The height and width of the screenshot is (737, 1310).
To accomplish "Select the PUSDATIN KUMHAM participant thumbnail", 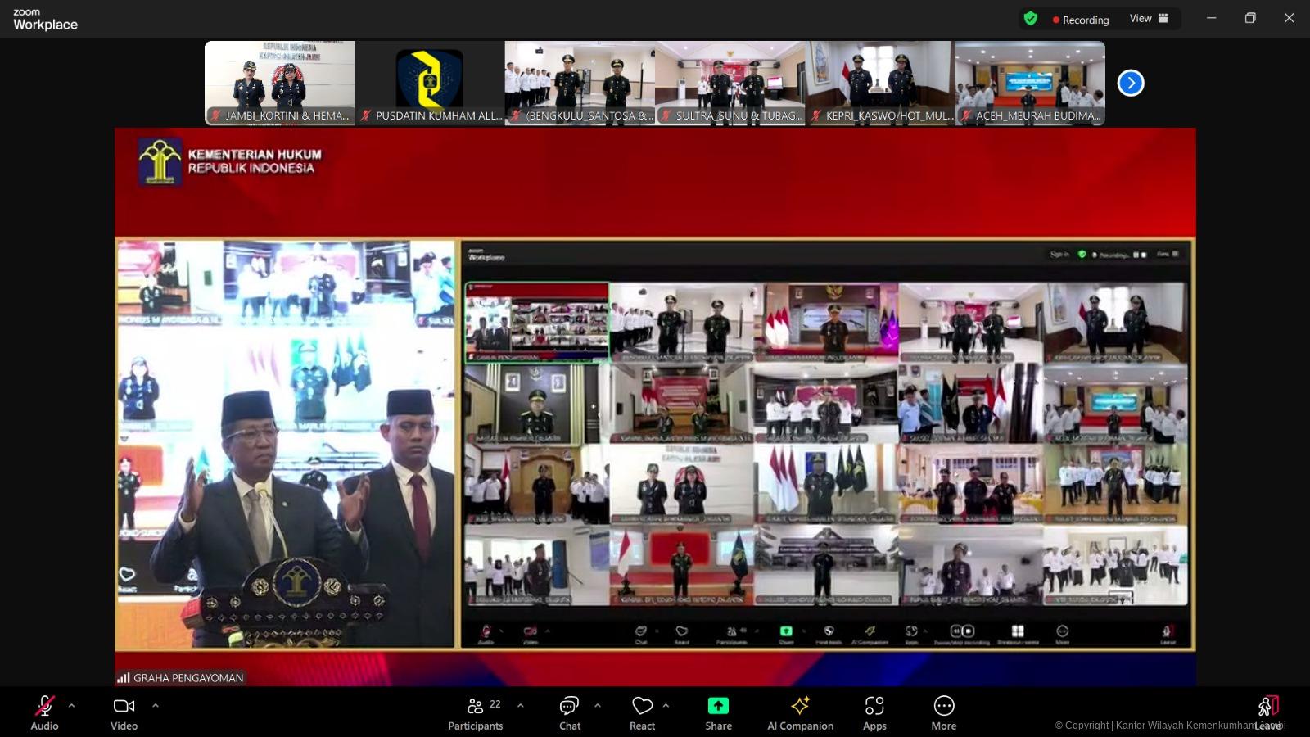I will tap(430, 83).
